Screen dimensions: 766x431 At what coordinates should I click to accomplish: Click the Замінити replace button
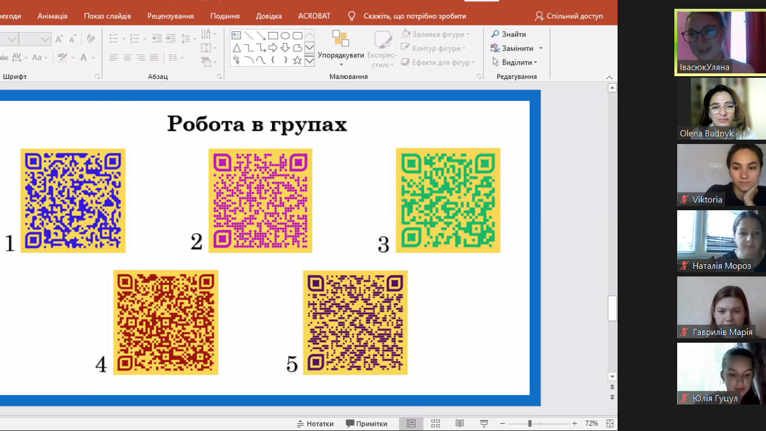click(x=517, y=49)
